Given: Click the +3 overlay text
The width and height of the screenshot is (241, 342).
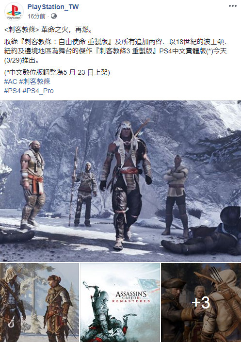Looking at the screenshot, I should [201, 303].
